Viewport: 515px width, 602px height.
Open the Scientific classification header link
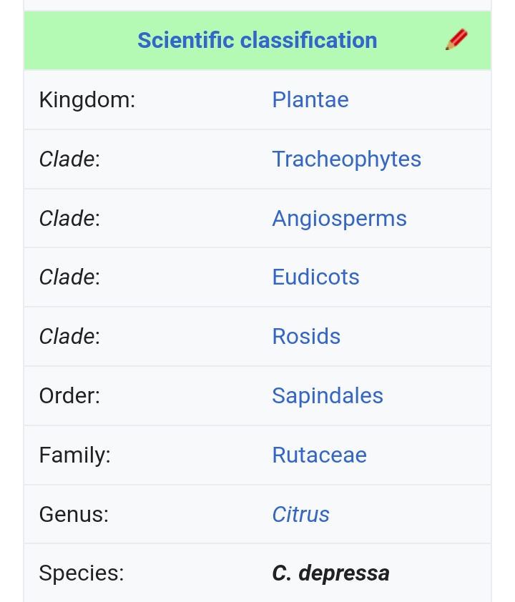[x=257, y=40]
